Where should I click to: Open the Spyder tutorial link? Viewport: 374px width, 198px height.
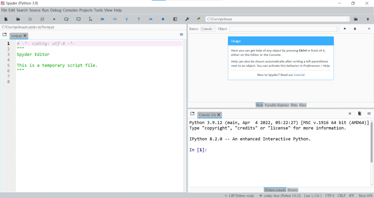coord(299,75)
